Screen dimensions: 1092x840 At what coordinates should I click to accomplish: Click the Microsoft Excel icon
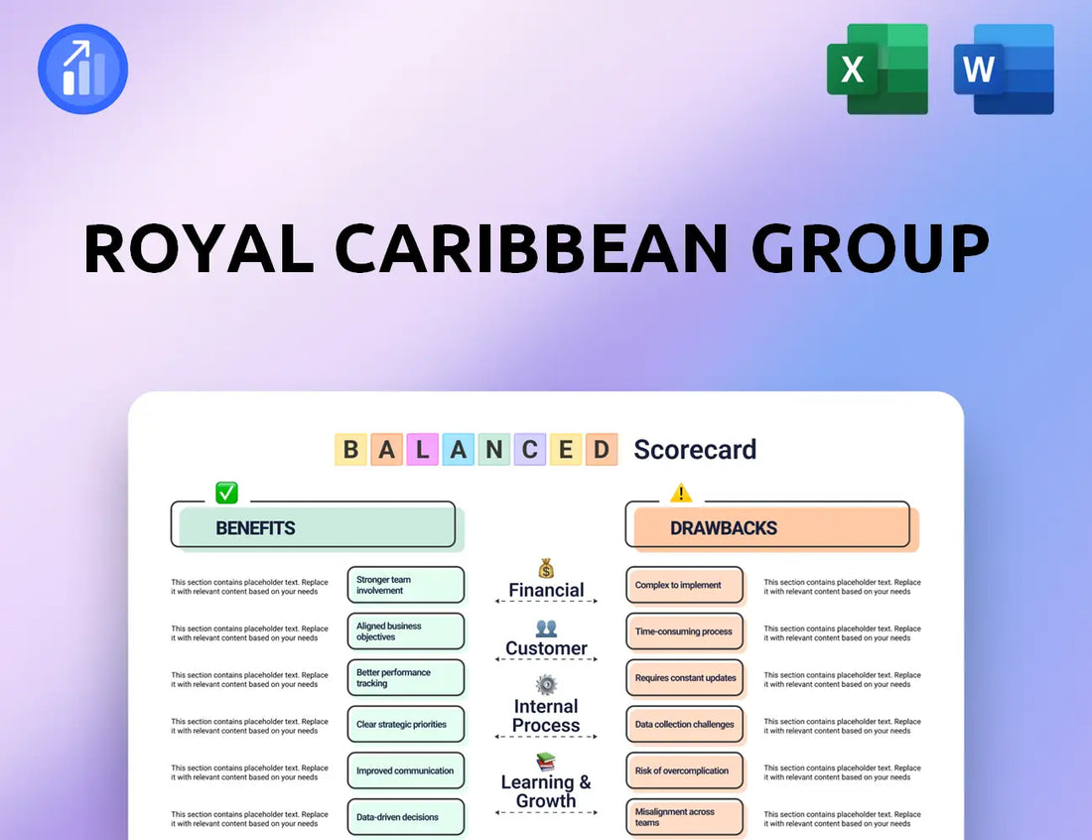click(878, 69)
